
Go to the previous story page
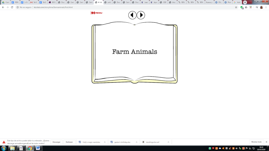point(132,15)
